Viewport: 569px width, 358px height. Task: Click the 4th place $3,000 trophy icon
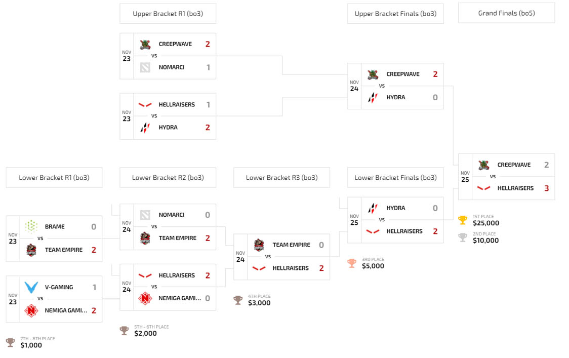[238, 300]
